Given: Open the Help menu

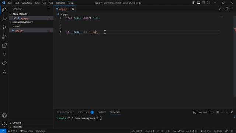Looking at the screenshot, I should 70,3.
